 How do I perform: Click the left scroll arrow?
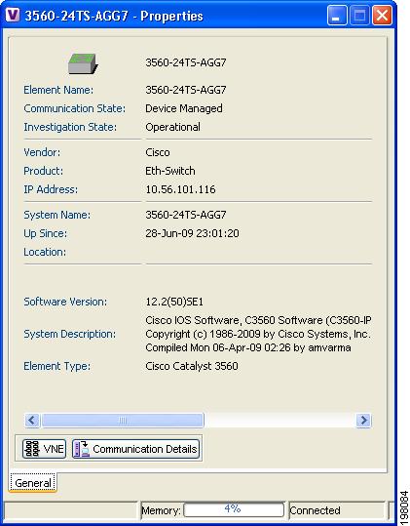[32, 420]
